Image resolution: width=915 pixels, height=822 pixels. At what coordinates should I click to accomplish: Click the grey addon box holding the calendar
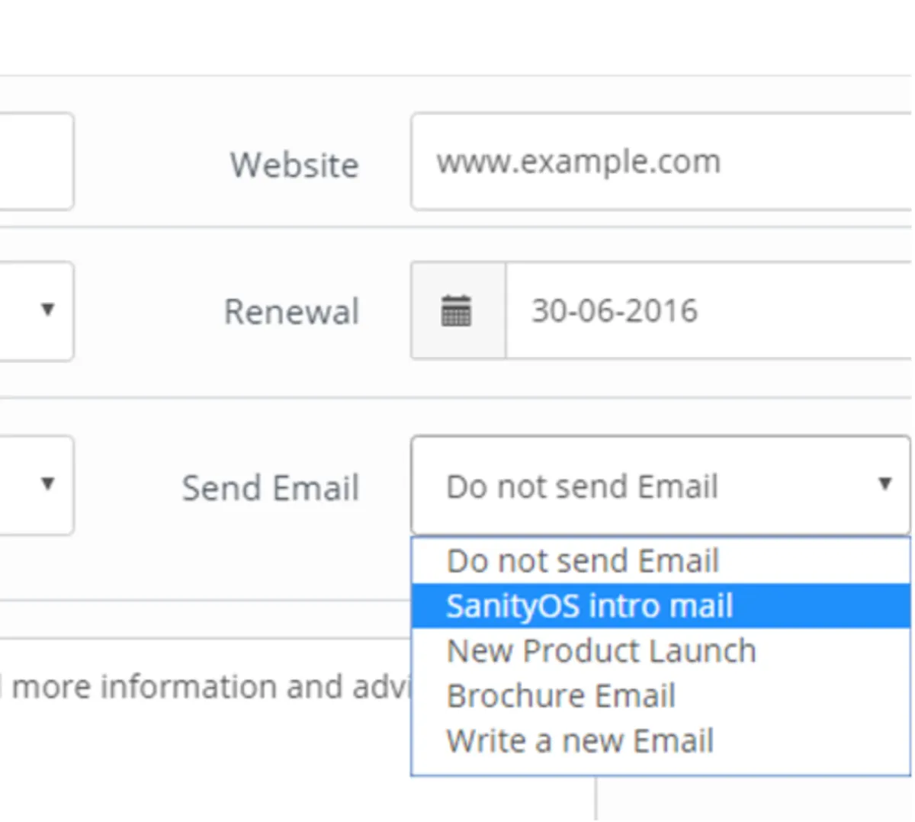click(x=458, y=310)
